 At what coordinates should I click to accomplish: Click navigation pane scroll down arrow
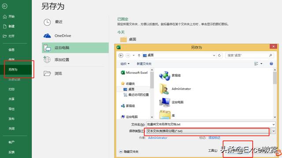click(x=152, y=117)
